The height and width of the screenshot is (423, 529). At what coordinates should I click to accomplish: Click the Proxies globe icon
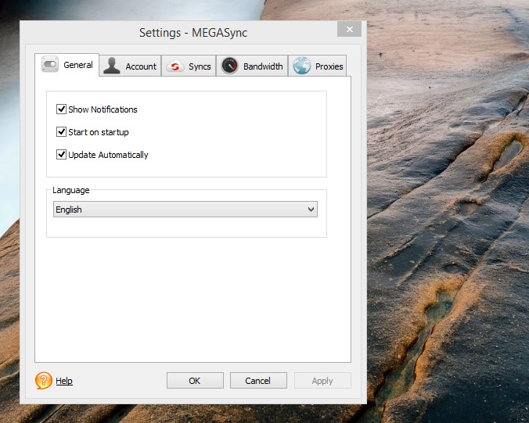tap(301, 66)
